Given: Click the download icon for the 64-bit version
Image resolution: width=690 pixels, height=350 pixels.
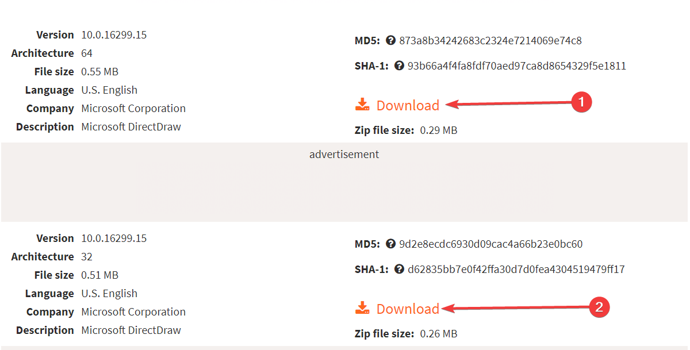Looking at the screenshot, I should click(x=362, y=105).
